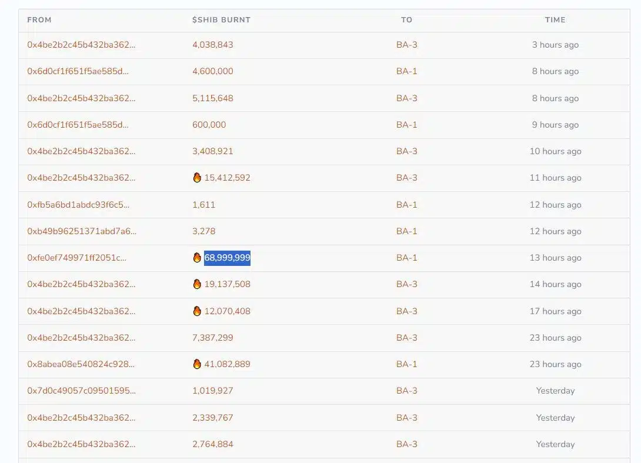Screen dimensions: 641x463
Task: Open BA-1 destination in the 41,082,889 row
Action: pyautogui.click(x=407, y=364)
